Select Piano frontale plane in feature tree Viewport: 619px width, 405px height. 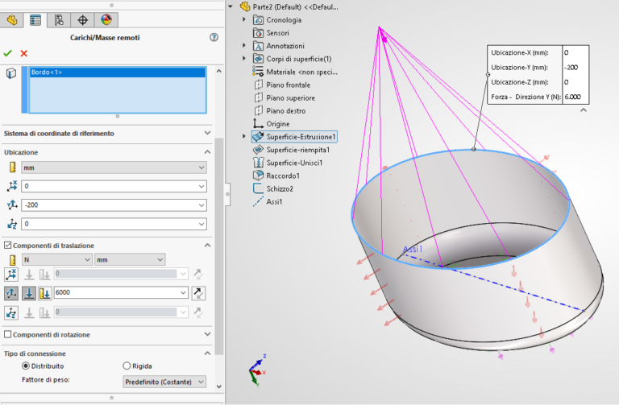coord(288,85)
